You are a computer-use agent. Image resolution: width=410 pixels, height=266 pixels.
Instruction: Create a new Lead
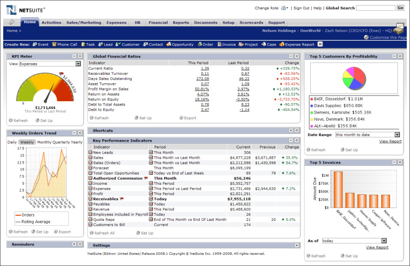(105, 44)
